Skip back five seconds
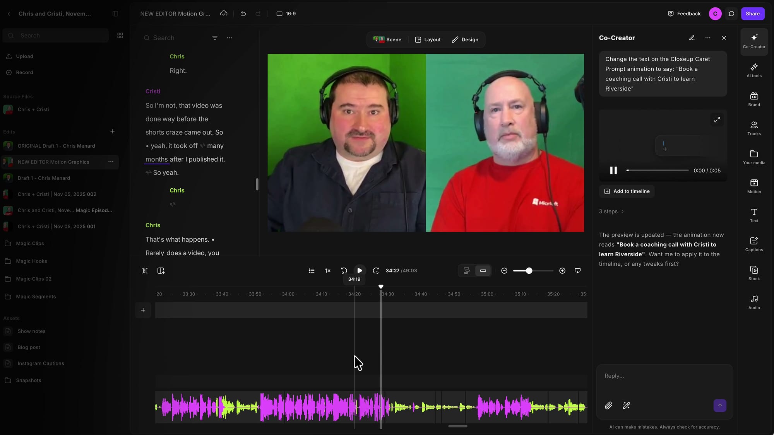774x435 pixels. (344, 271)
